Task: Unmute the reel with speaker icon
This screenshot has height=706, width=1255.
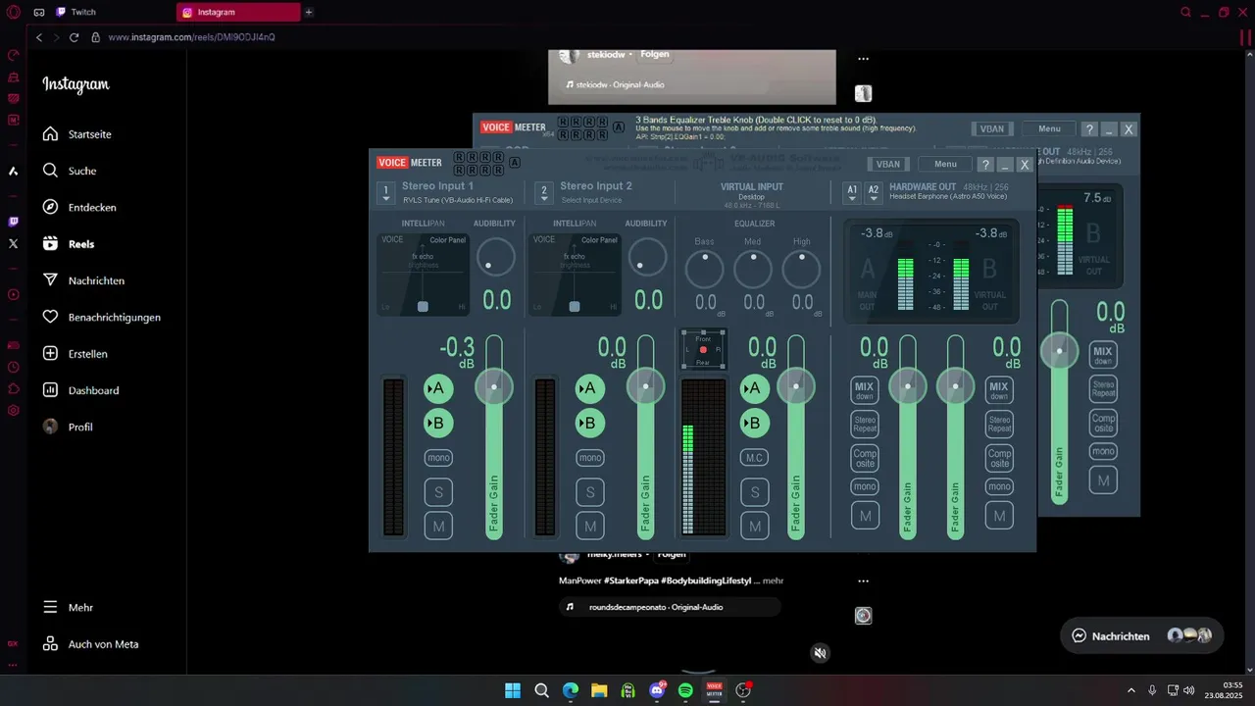Action: 821,653
